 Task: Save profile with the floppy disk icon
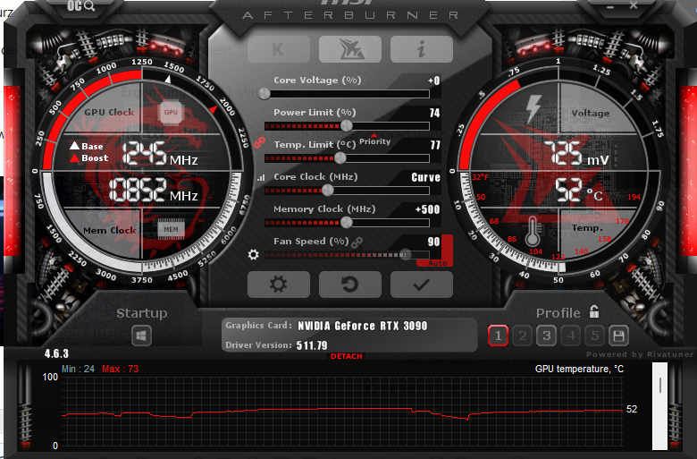(618, 336)
